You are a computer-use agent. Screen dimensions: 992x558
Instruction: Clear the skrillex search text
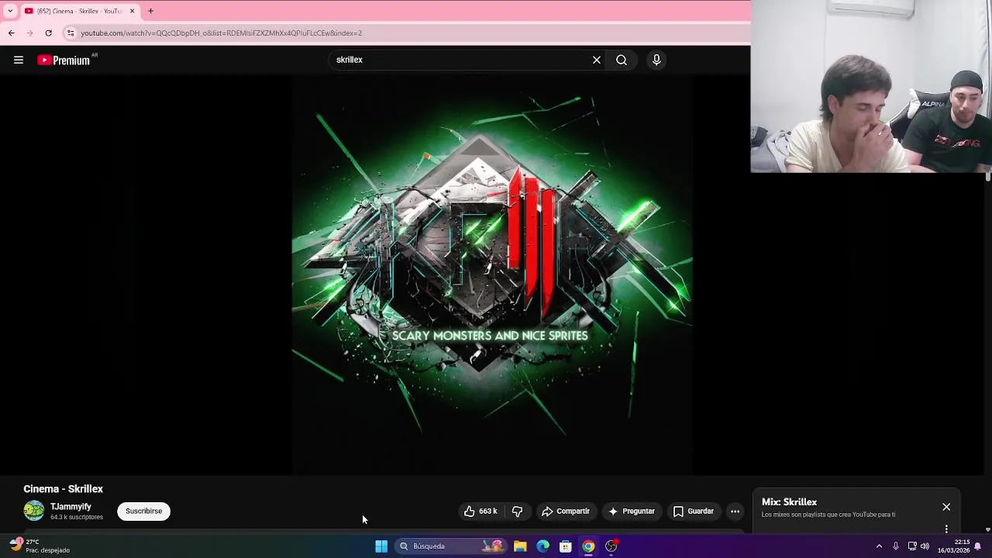[597, 60]
